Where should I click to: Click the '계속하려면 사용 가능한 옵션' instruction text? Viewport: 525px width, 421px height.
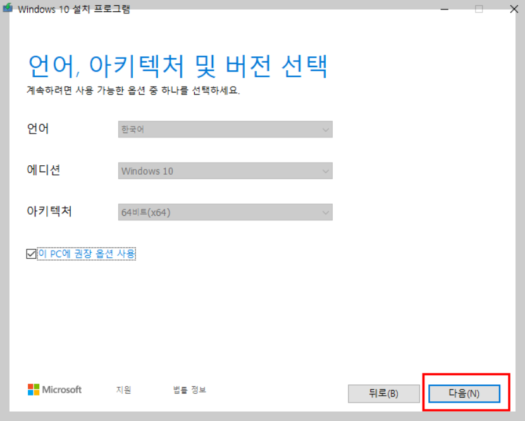tap(133, 90)
